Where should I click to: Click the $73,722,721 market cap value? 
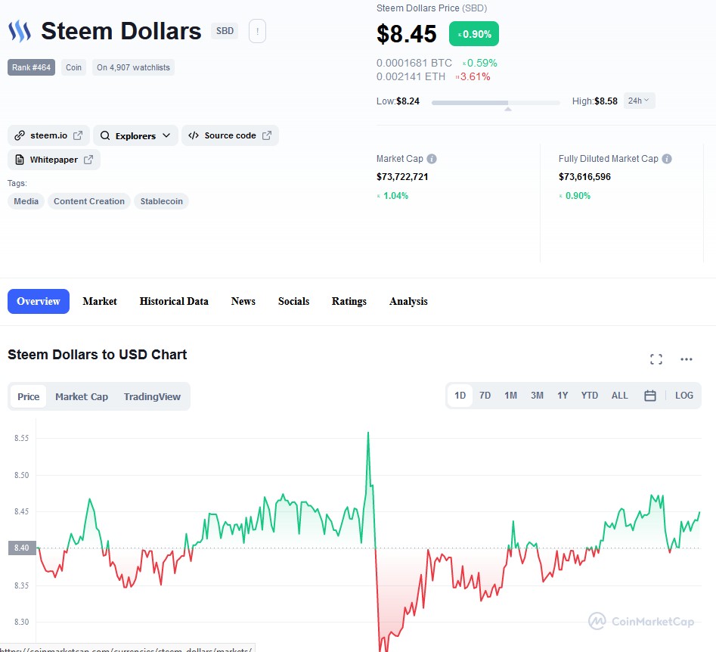402,177
